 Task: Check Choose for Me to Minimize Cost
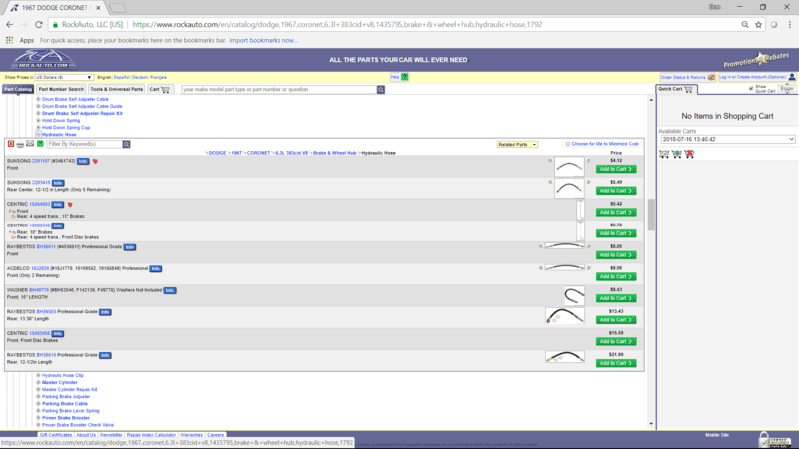(x=568, y=144)
